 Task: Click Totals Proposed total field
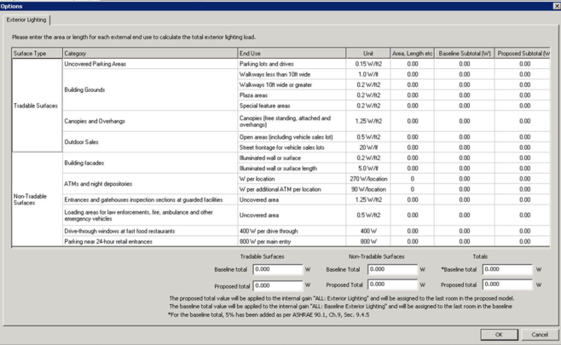click(x=507, y=285)
